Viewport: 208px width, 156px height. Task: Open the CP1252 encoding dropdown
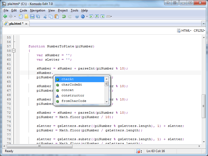199,31
